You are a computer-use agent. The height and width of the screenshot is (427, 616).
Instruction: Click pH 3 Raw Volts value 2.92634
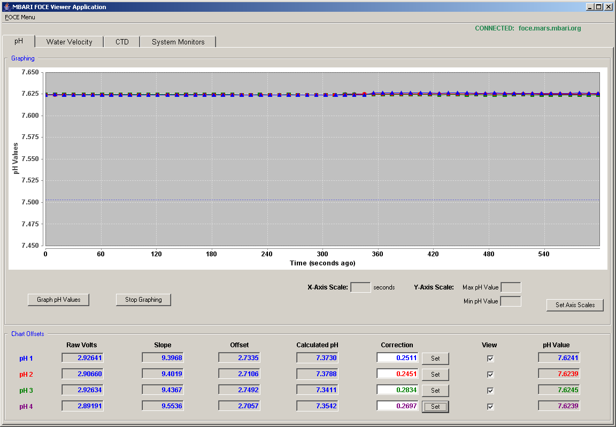click(x=82, y=390)
